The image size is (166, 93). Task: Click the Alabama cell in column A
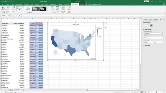tap(8, 25)
